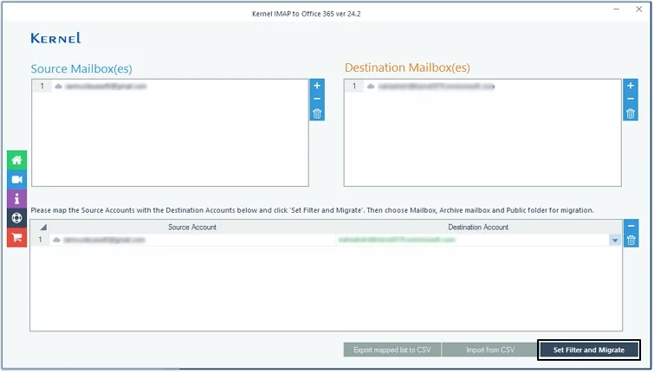Viewport: 654px width, 372px height.
Task: Clear mapping list with trash icon
Action: coord(631,241)
